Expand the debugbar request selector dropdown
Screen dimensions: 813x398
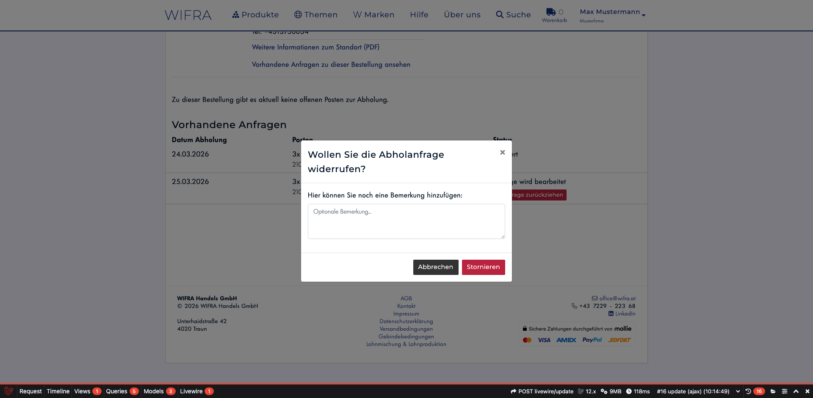(738, 391)
